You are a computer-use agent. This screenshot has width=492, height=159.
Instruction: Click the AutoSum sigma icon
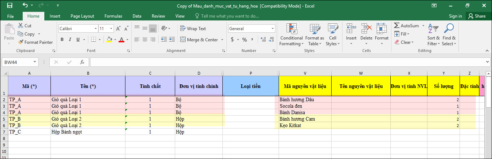[396, 26]
